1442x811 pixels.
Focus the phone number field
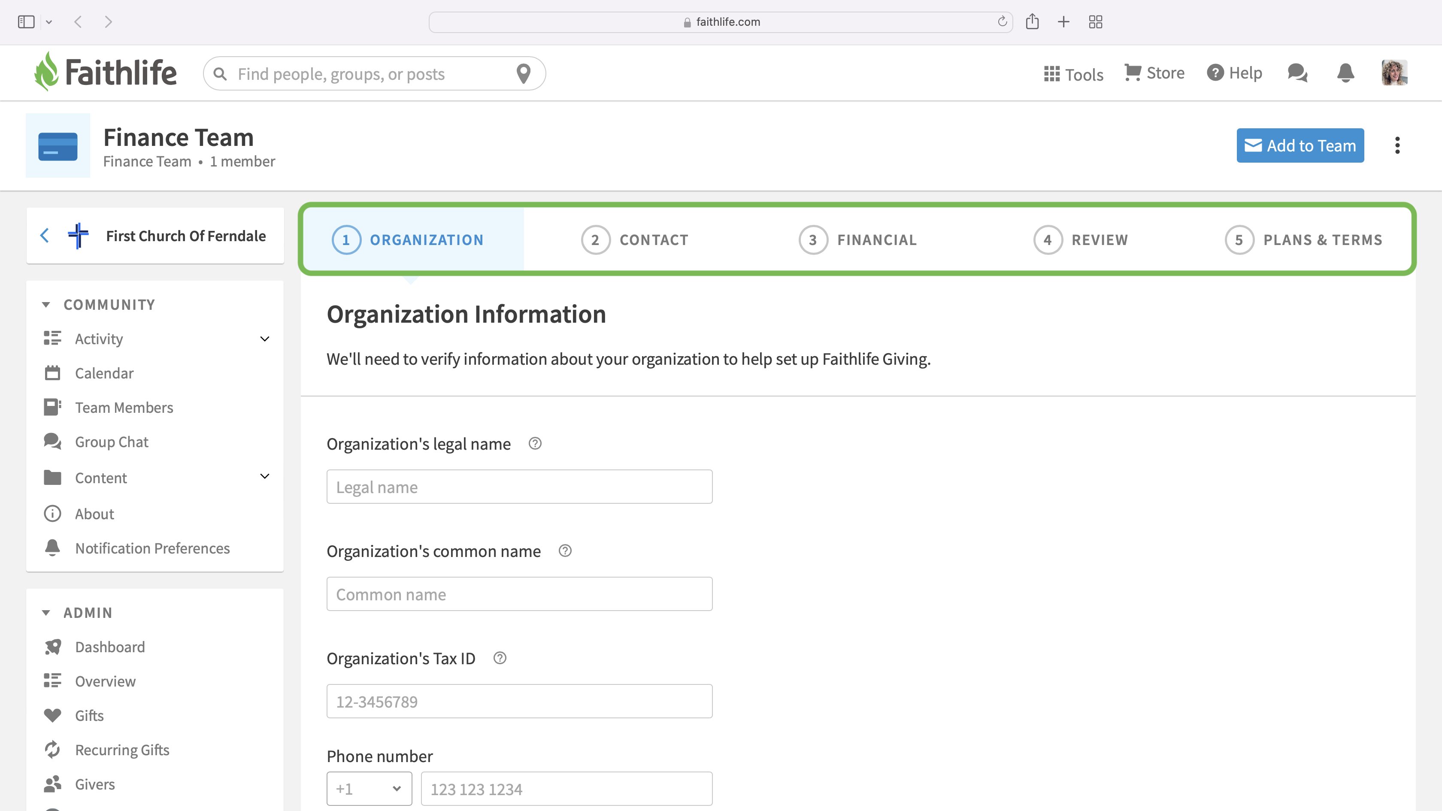pos(566,789)
